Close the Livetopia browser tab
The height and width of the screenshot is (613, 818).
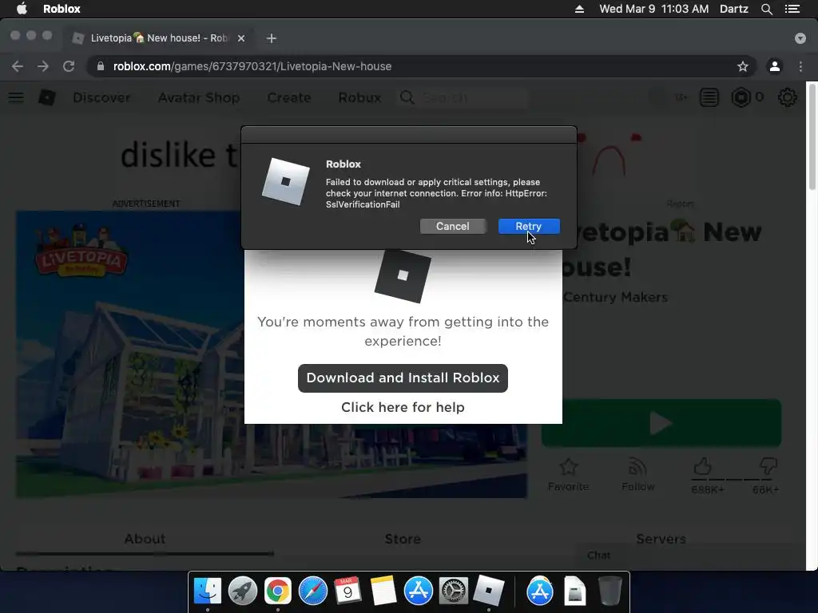(x=241, y=38)
